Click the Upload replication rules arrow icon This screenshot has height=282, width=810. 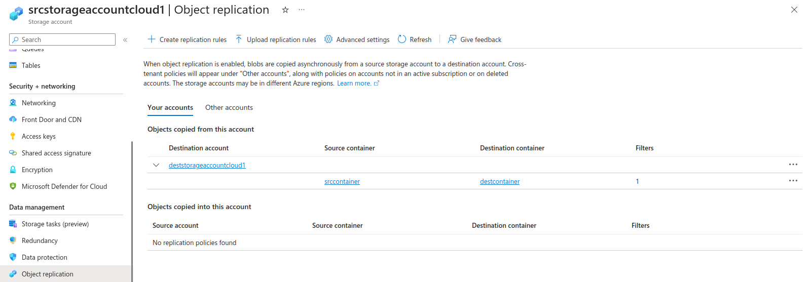click(x=239, y=39)
